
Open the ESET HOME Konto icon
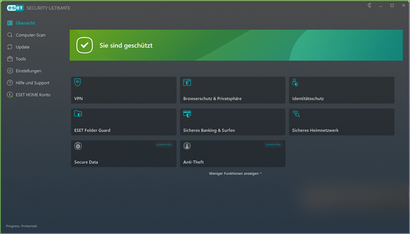click(x=10, y=95)
